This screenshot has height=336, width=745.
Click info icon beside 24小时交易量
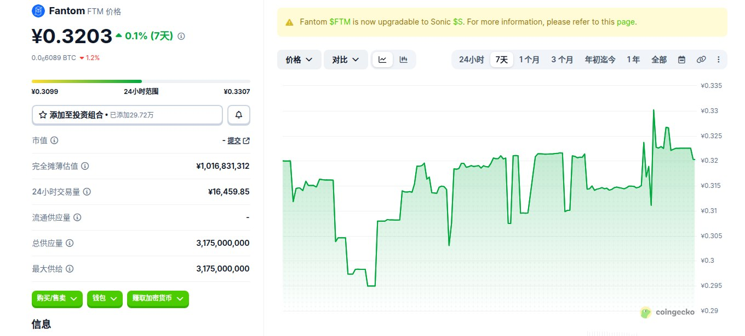click(x=87, y=192)
